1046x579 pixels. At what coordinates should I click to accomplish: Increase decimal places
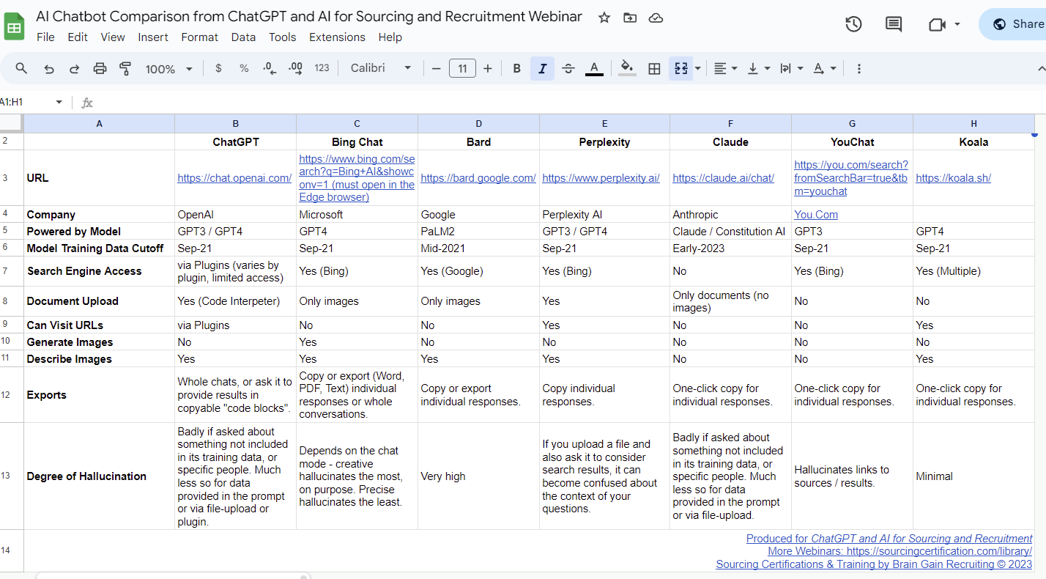[x=296, y=68]
